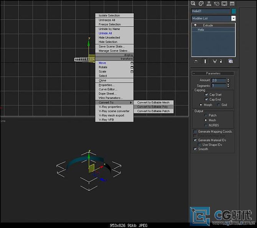Select Isolate Selection menu entry
Viewport: 257px width, 228px height.
tap(114, 15)
